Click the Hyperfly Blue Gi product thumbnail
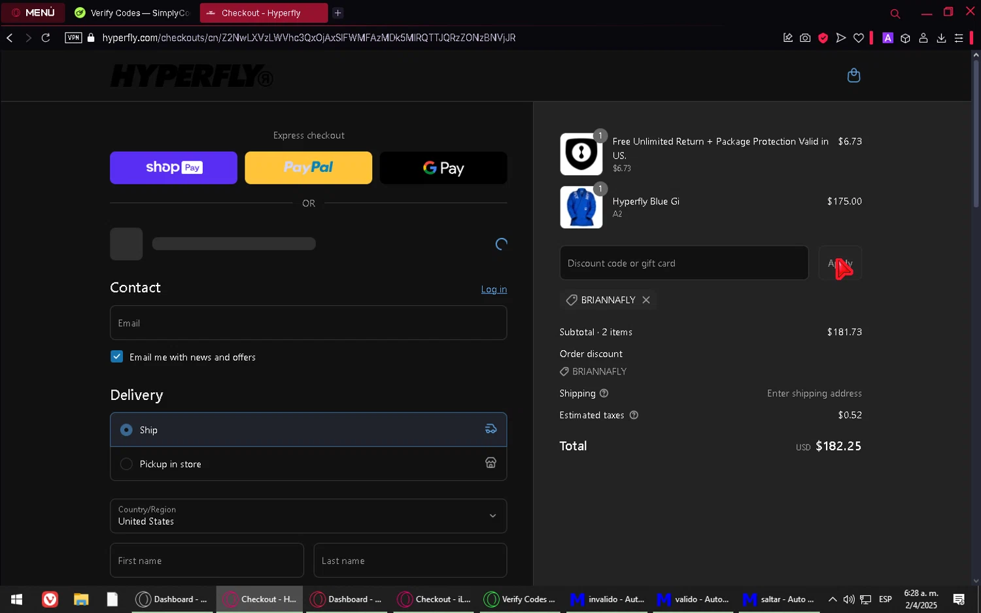Image resolution: width=981 pixels, height=613 pixels. tap(581, 207)
